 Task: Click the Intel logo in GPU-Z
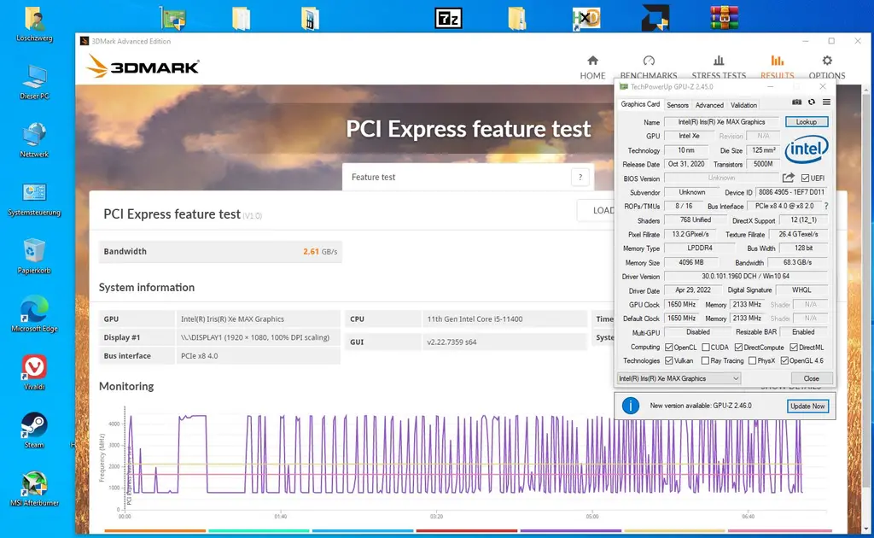pyautogui.click(x=806, y=151)
